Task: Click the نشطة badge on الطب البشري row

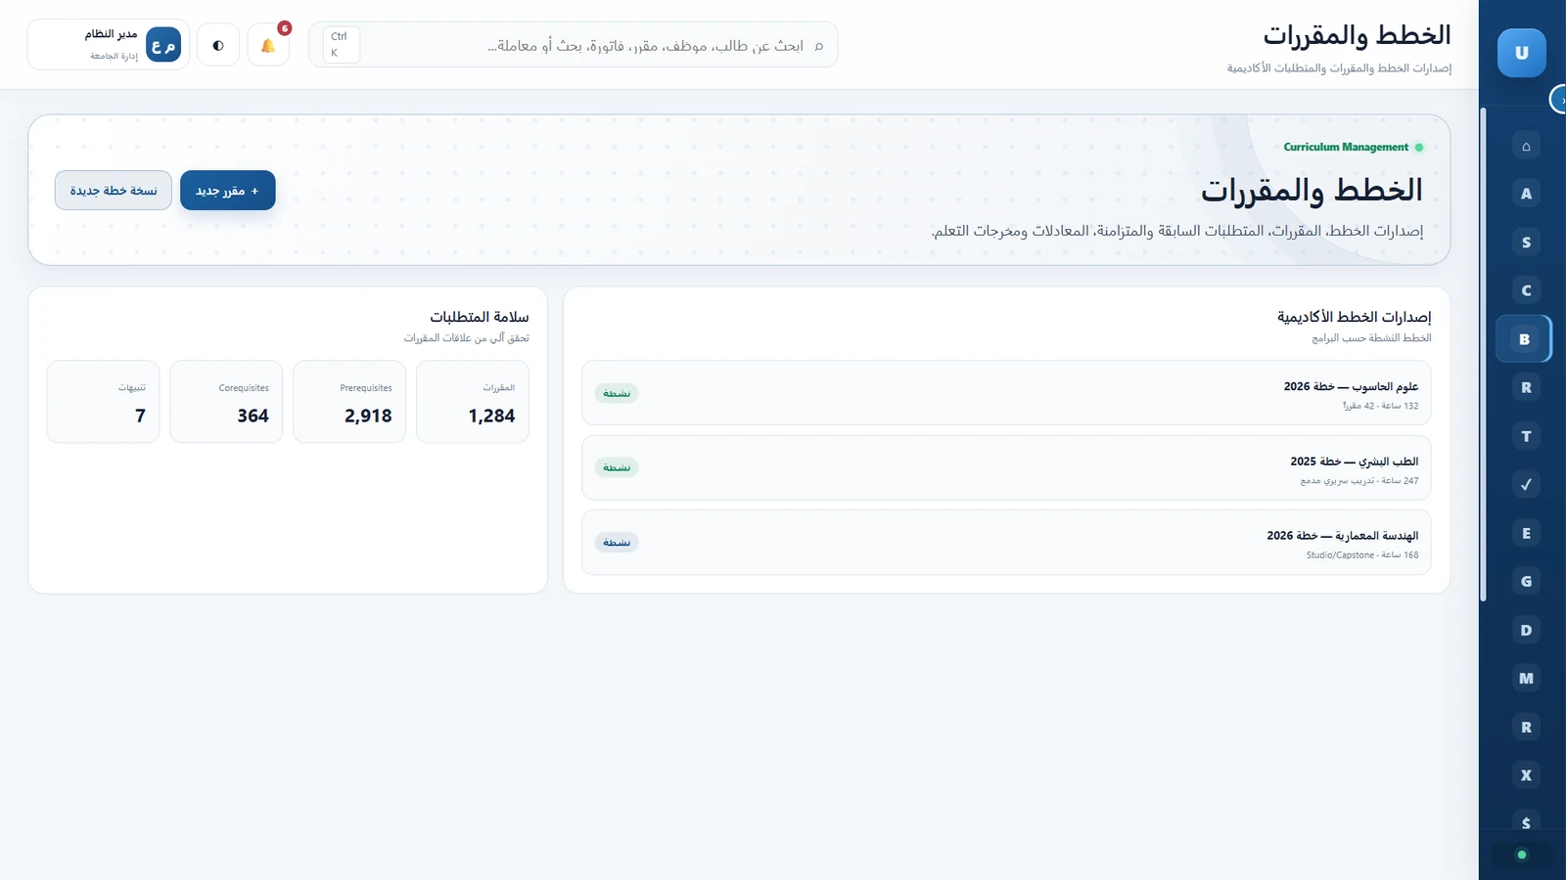Action: 617,467
